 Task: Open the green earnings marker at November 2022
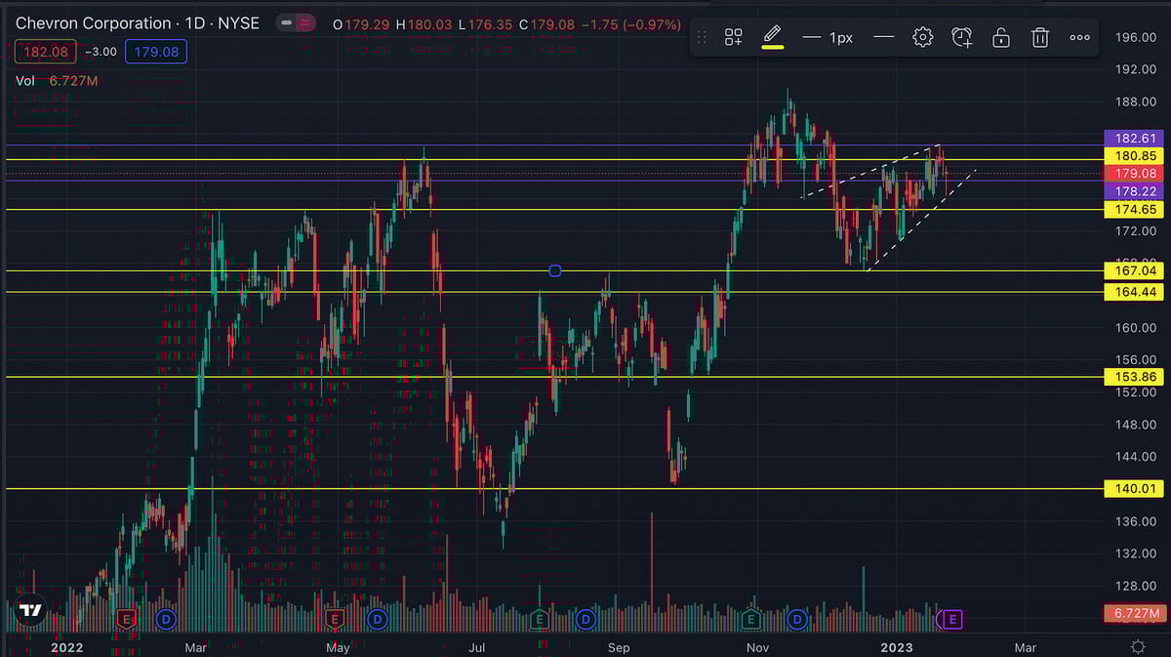pos(751,619)
